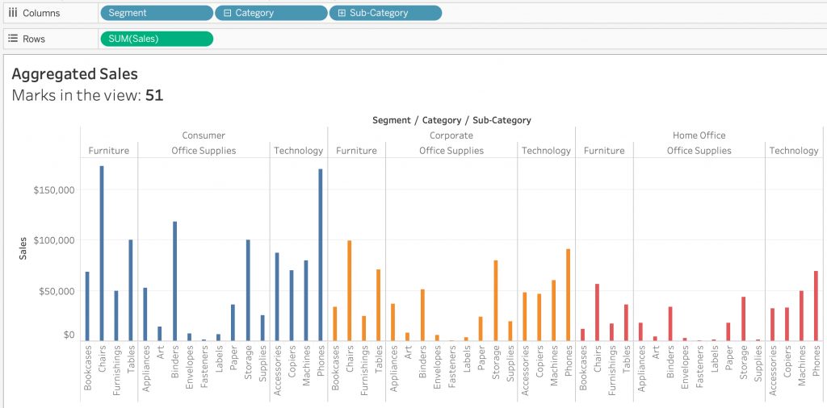Click the Rows shelf icon
This screenshot has width=827, height=408.
pyautogui.click(x=13, y=39)
